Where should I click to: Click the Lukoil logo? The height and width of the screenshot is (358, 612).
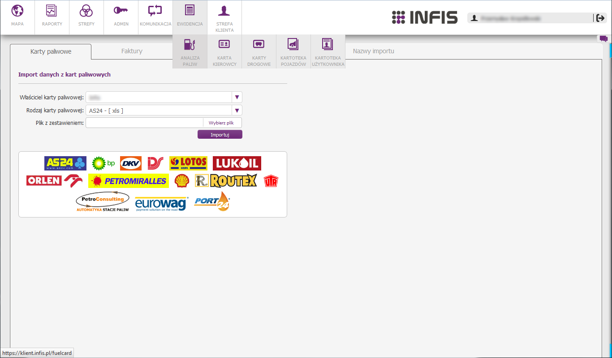pyautogui.click(x=237, y=163)
